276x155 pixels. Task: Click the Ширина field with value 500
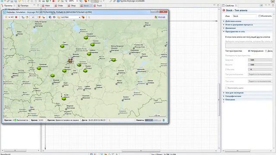coord(260,60)
